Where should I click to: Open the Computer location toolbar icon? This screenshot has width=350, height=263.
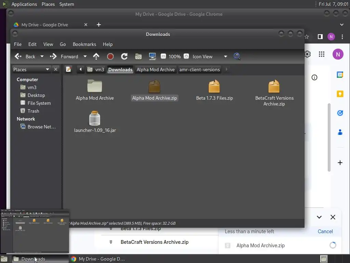(152, 57)
